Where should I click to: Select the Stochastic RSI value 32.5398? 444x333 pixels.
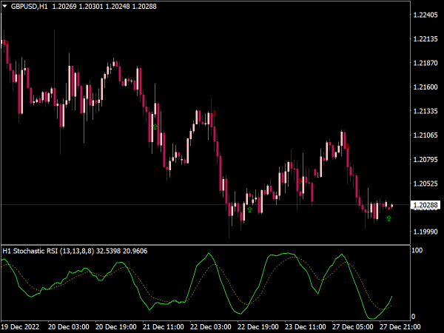[x=109, y=251]
